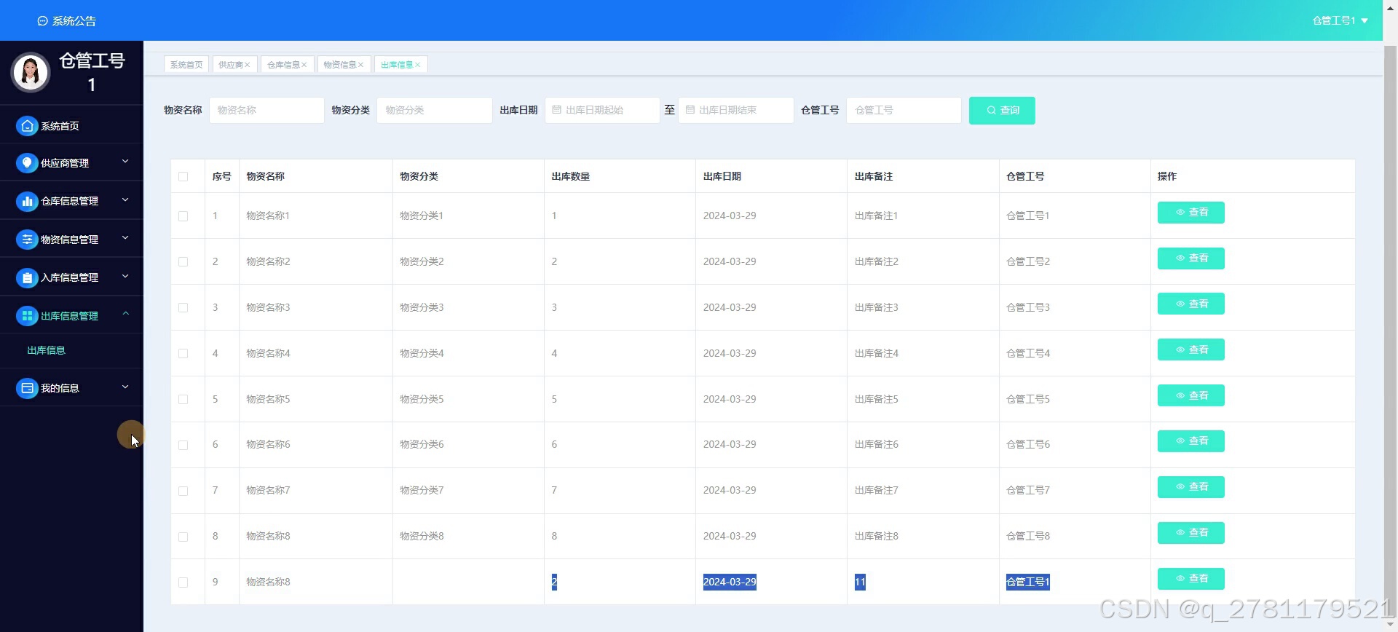Click the 系统首页 home icon
The width and height of the screenshot is (1398, 632).
[27, 126]
